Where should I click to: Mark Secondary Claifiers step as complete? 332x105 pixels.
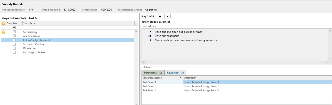tap(14, 44)
